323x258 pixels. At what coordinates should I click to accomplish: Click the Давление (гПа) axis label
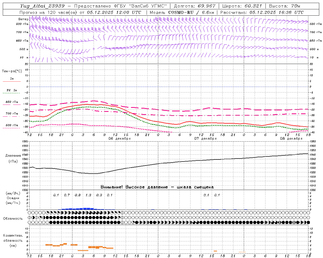(12, 158)
